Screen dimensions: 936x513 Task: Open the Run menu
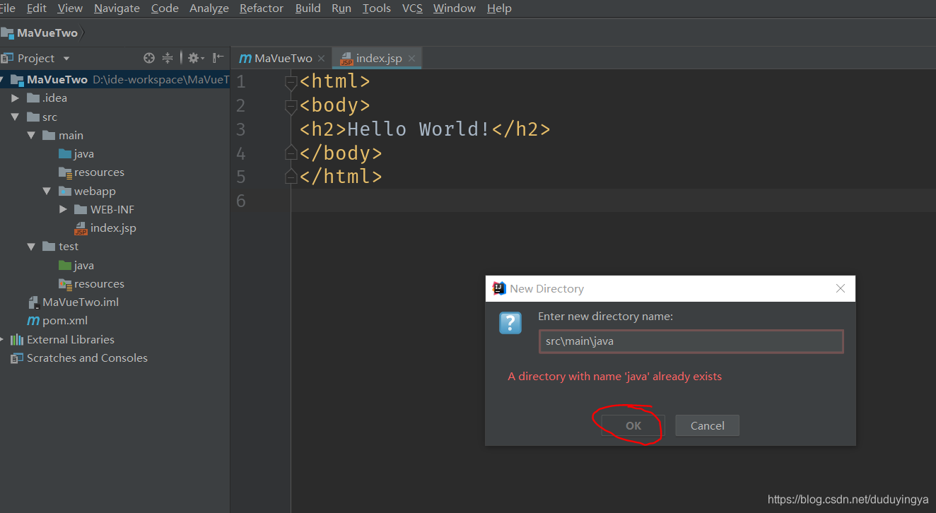(x=341, y=8)
